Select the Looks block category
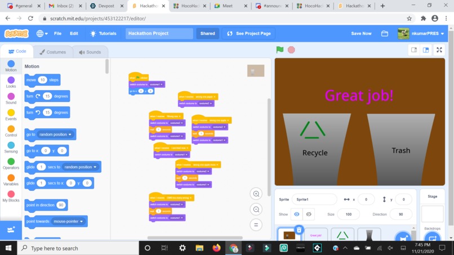 point(11,82)
